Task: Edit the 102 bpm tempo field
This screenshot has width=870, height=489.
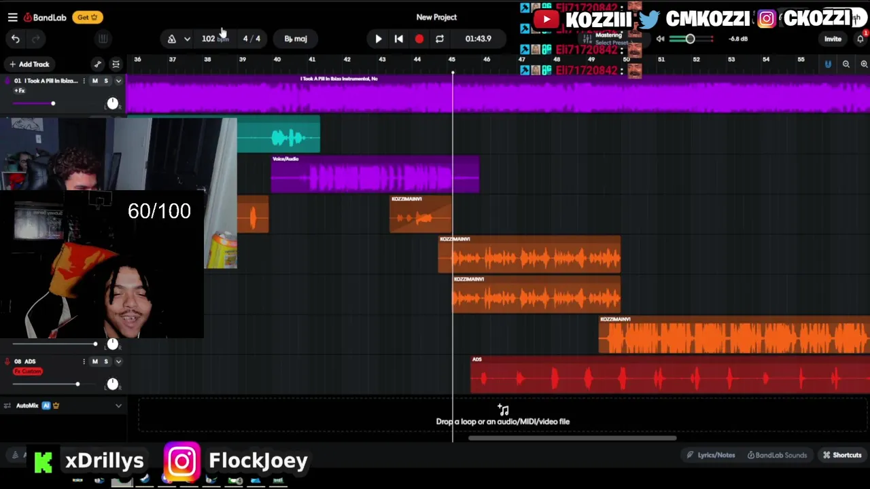Action: [215, 39]
